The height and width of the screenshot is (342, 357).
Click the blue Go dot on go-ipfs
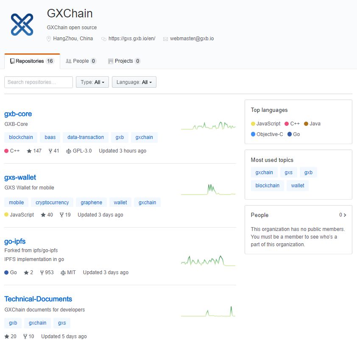[x=6, y=272]
